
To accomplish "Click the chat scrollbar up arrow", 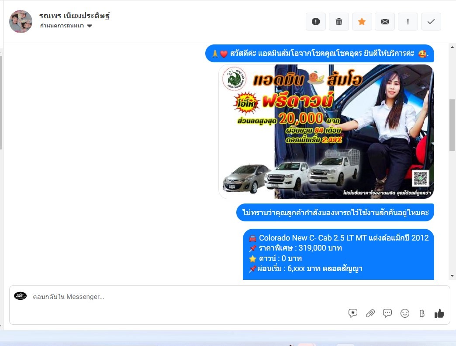I will tap(452, 47).
